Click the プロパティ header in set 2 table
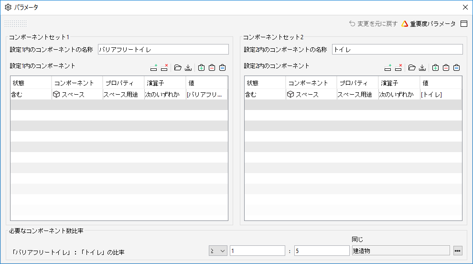Image resolution: width=473 pixels, height=264 pixels. [357, 83]
